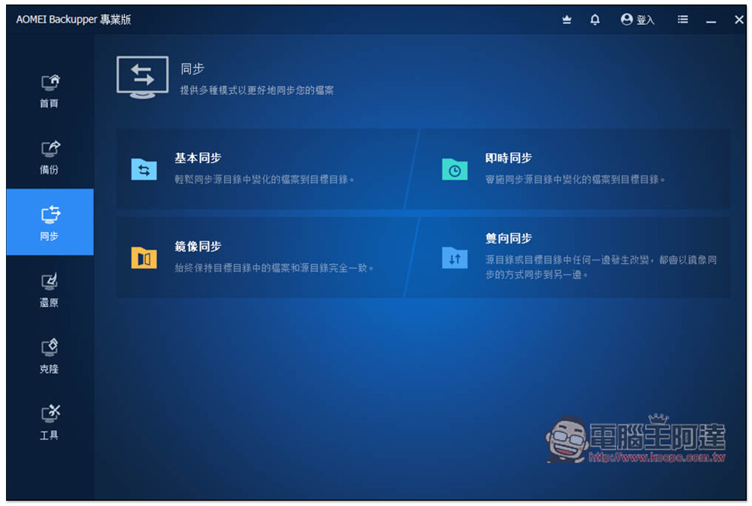Click the header subtitle 提供多種模式 text

[257, 90]
